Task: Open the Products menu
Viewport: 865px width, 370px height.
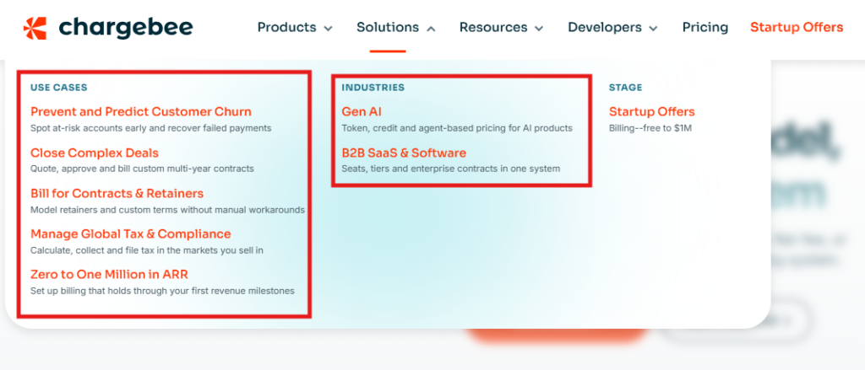Action: pyautogui.click(x=287, y=28)
